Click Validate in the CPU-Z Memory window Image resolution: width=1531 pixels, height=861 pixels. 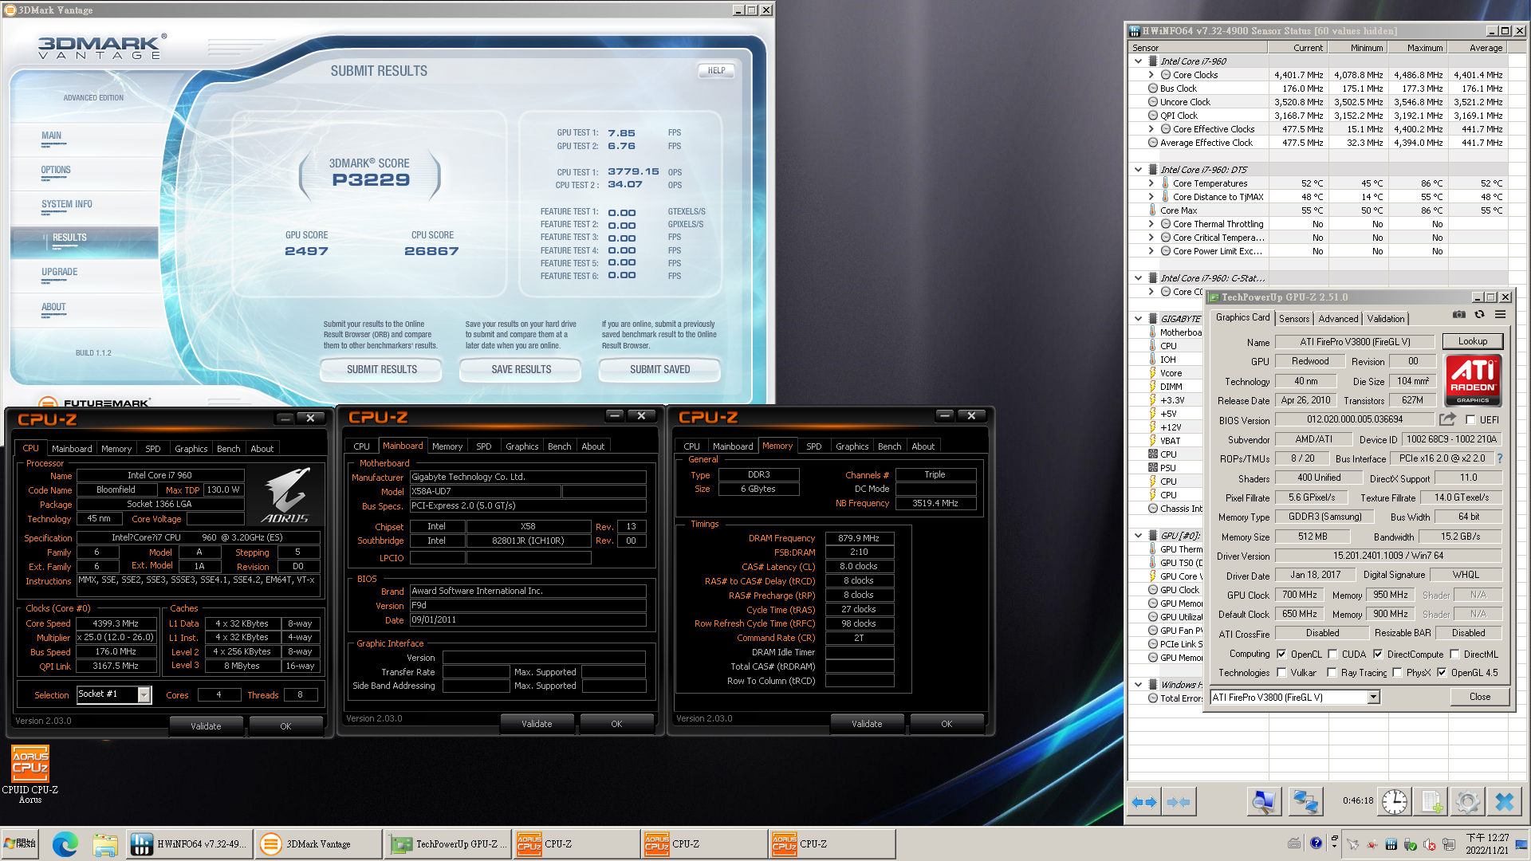click(867, 724)
